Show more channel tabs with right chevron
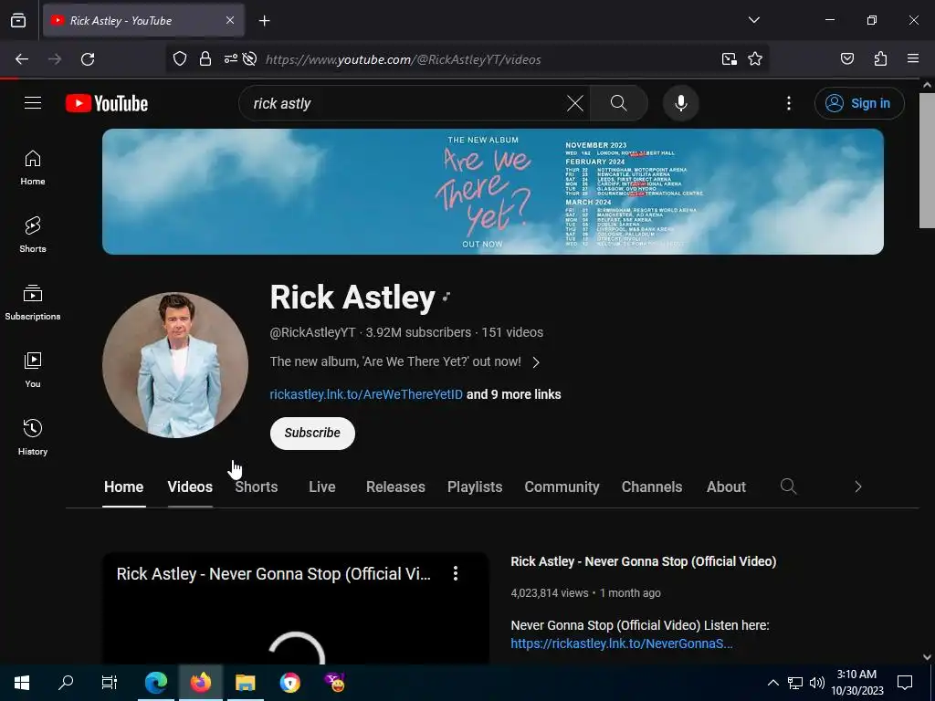 tap(857, 487)
